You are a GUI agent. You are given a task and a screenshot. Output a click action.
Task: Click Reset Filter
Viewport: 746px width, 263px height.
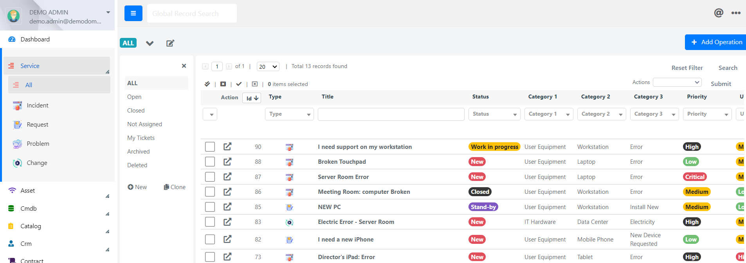[x=687, y=68]
